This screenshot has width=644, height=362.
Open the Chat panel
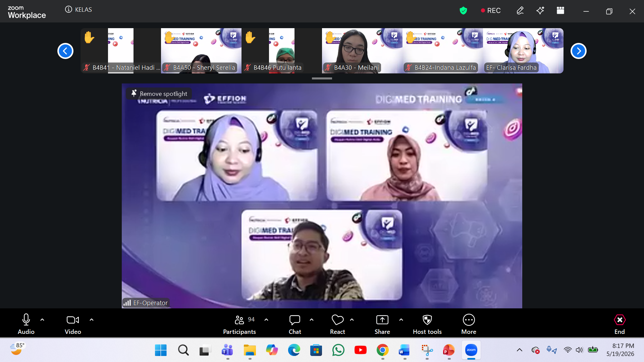tap(295, 324)
